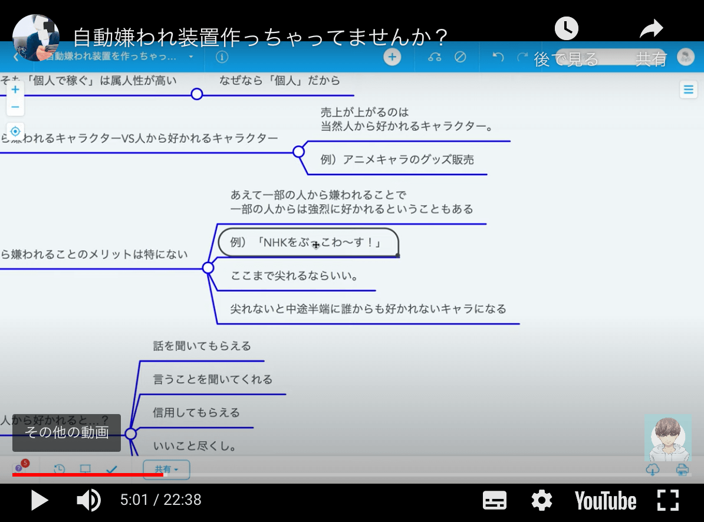Open history clock icon bottom bar

tap(60, 469)
